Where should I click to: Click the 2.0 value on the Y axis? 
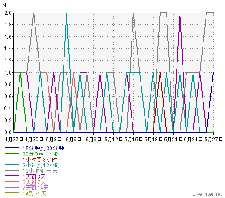pyautogui.click(x=8, y=13)
